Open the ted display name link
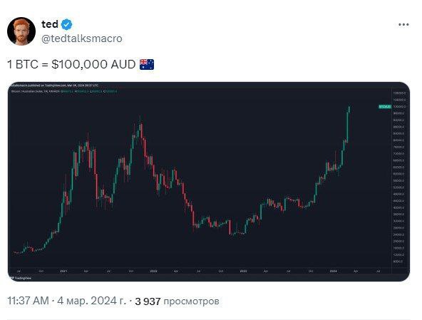The image size is (422, 320). tap(50, 24)
